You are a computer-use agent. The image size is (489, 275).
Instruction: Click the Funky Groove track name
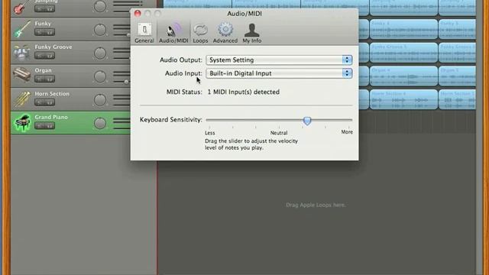coord(53,47)
